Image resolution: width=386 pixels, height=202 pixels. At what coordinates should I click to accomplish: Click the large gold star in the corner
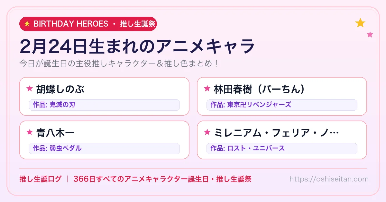pyautogui.click(x=360, y=23)
